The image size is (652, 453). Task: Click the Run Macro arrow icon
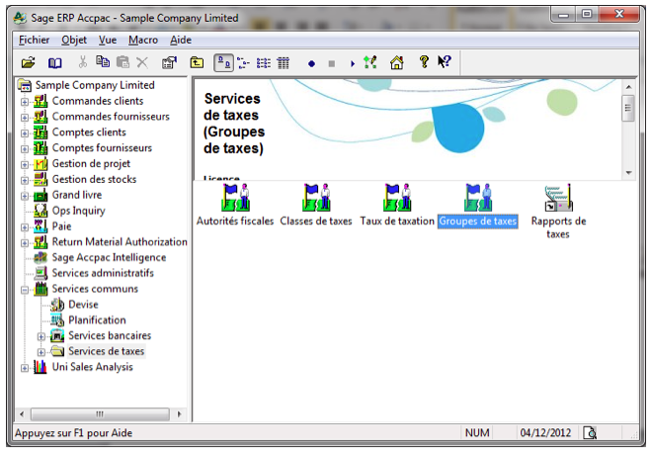(x=353, y=63)
